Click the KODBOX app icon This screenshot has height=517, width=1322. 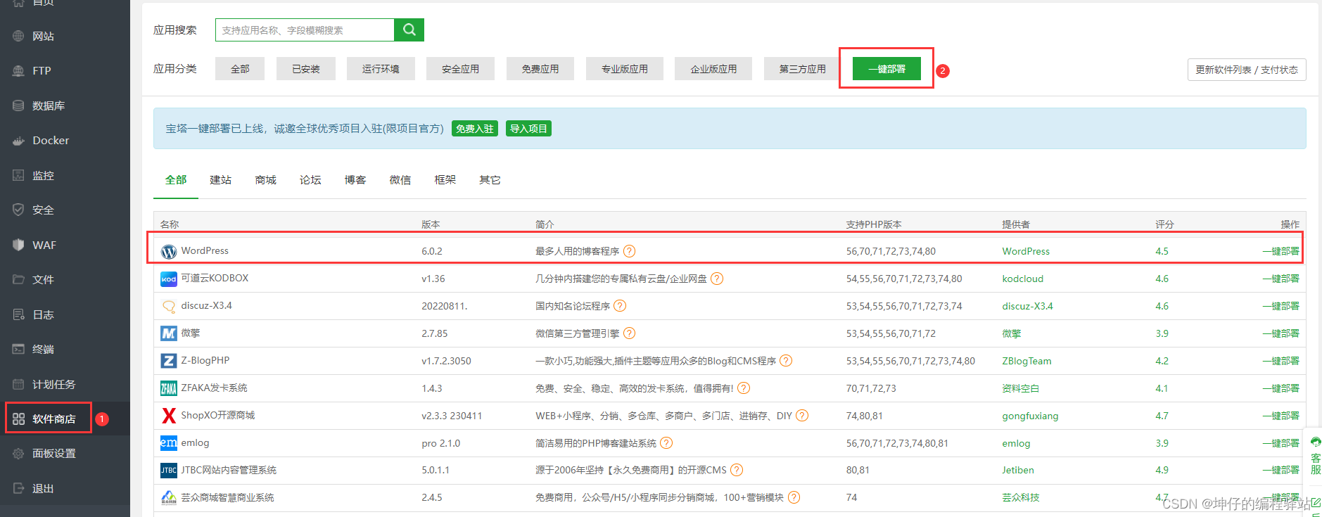(169, 279)
